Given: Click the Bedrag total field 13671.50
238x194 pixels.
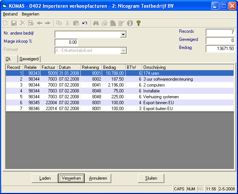Looking at the screenshot, I should [220, 49].
